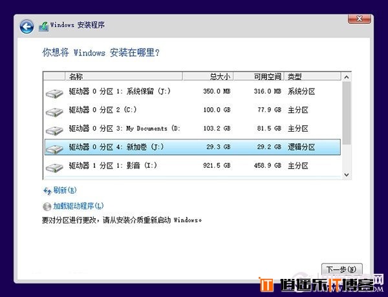Select 驱动器 0 分区 1: 系统保留 (J:)

(193, 92)
